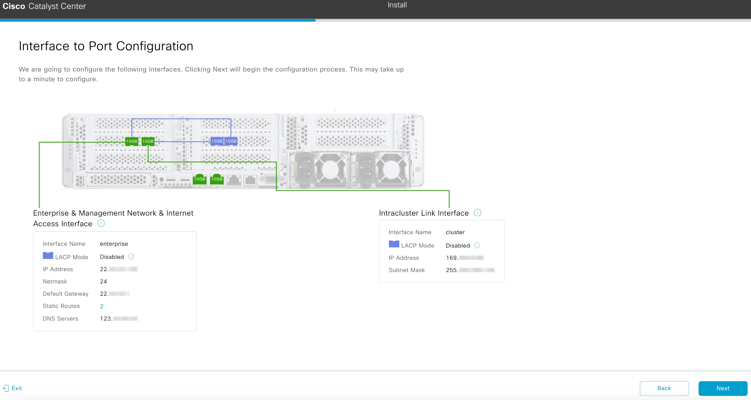Click the blue LACP Mode icon in the cluster panel
751x400 pixels.
pyautogui.click(x=394, y=244)
